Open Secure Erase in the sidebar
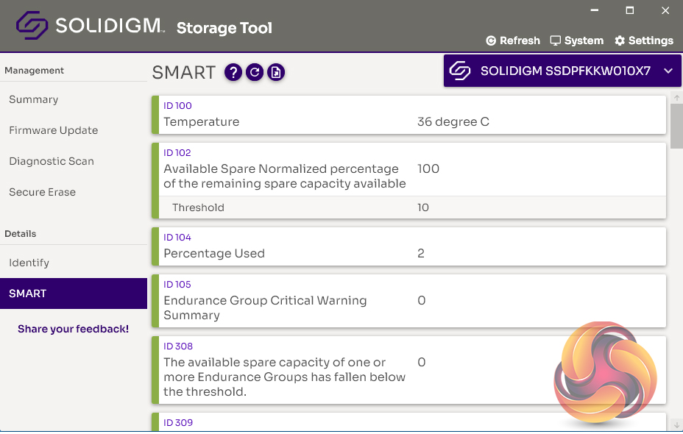This screenshot has width=683, height=434. pos(43,192)
